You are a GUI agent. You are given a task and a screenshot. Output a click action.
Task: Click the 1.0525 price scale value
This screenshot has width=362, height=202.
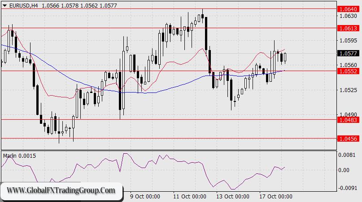(x=348, y=90)
